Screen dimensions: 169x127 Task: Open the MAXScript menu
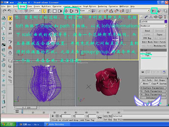tap(124, 6)
